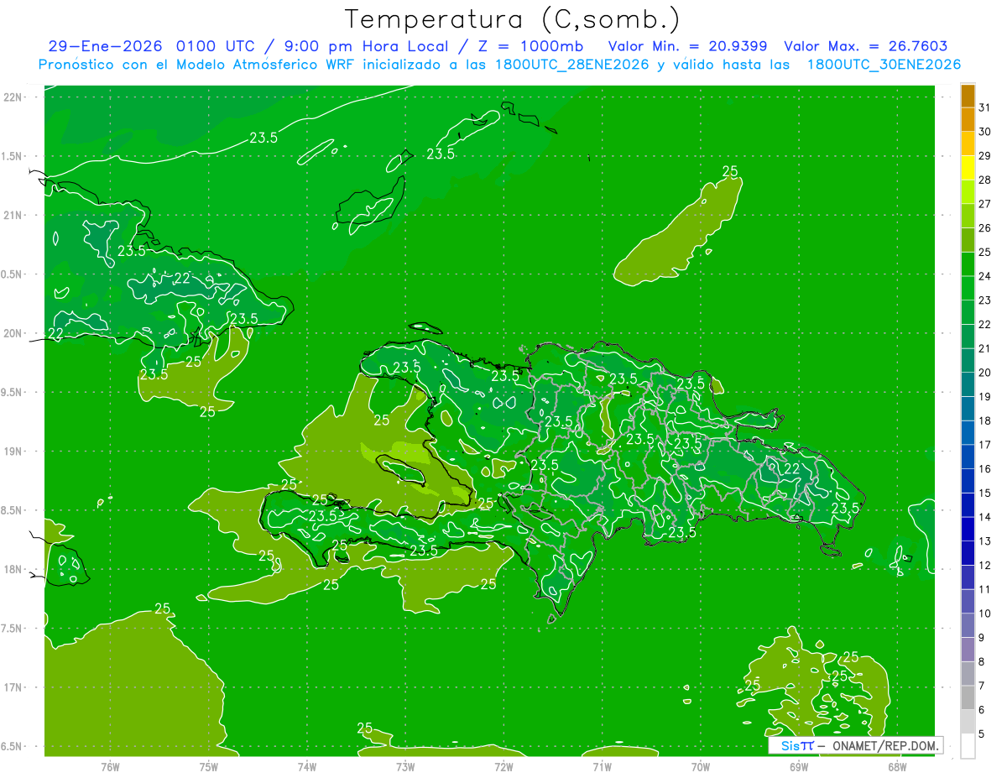Image resolution: width=1007 pixels, height=778 pixels.
Task: Select the legend swatch between 21 and 22
Action: coord(968,337)
